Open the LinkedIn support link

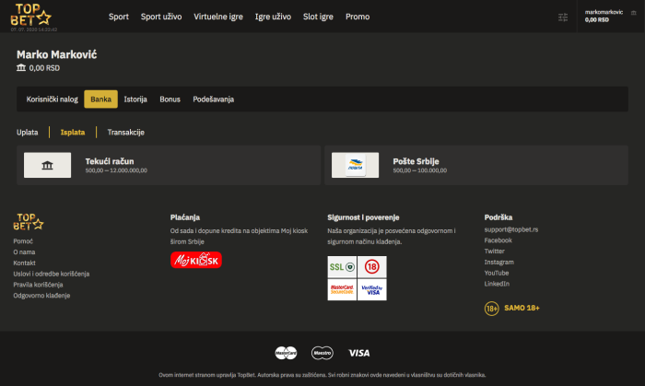[x=497, y=284]
